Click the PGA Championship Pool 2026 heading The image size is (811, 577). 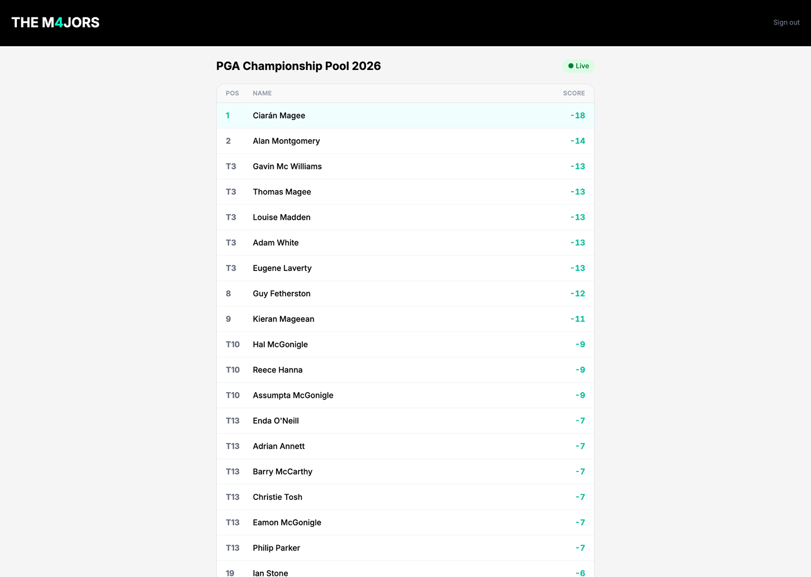point(298,66)
